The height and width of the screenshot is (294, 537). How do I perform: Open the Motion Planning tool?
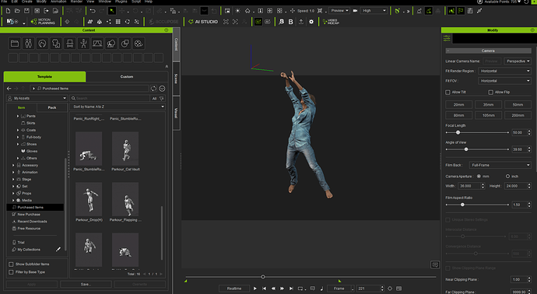[43, 22]
